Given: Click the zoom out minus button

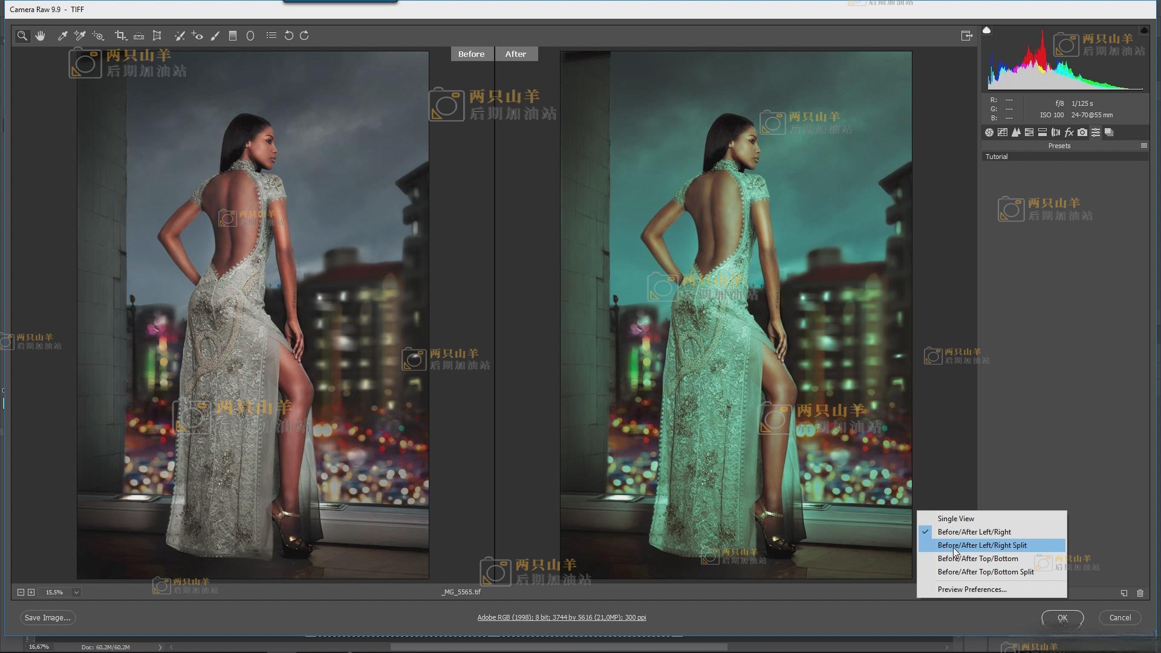Looking at the screenshot, I should point(21,593).
